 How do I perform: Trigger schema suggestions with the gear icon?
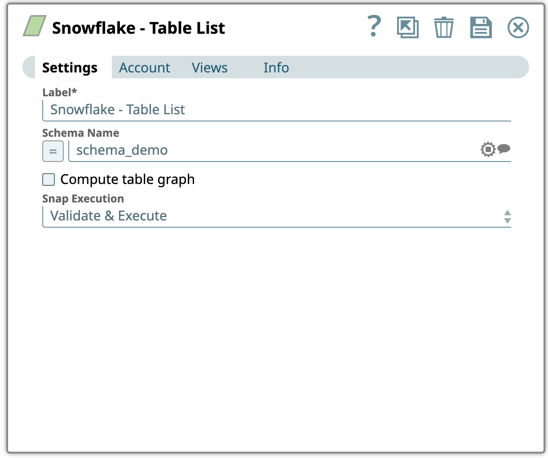pyautogui.click(x=488, y=149)
